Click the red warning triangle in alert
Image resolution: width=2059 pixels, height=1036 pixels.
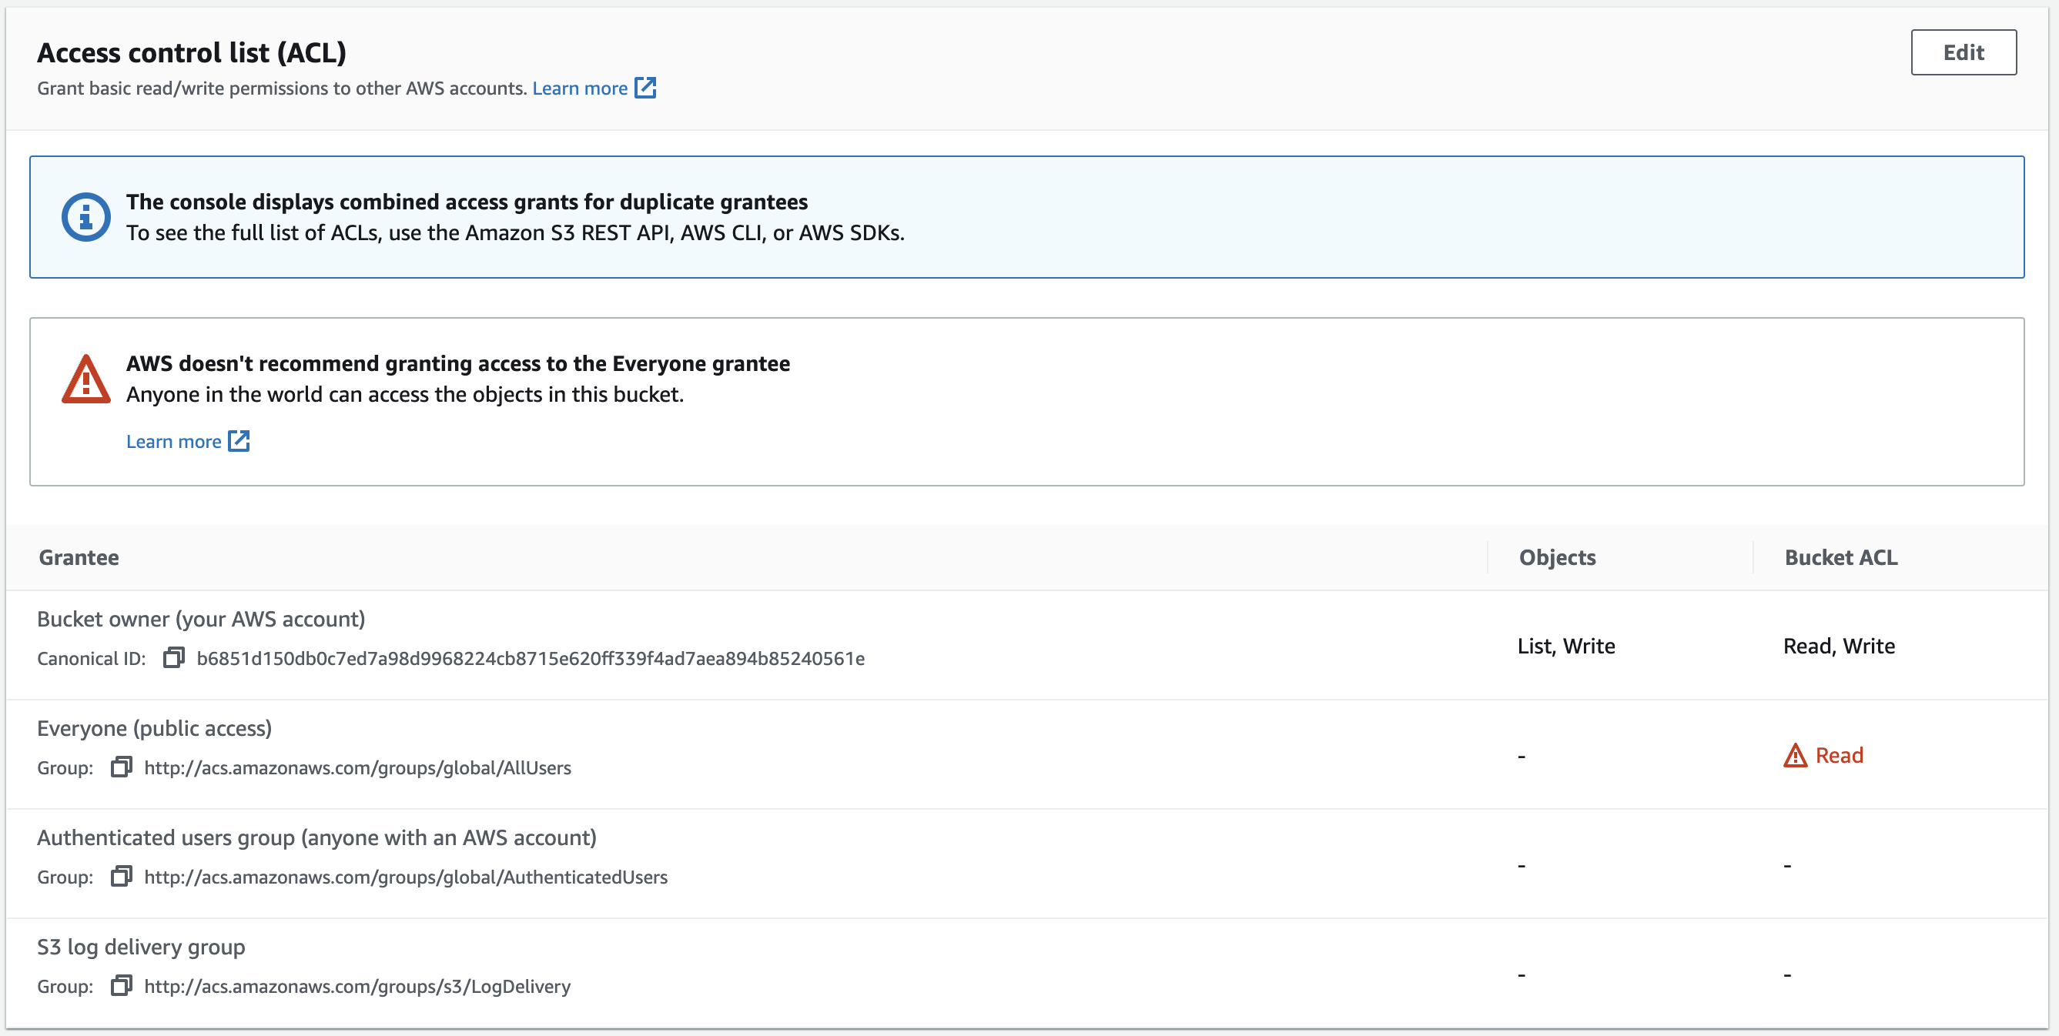pos(85,379)
